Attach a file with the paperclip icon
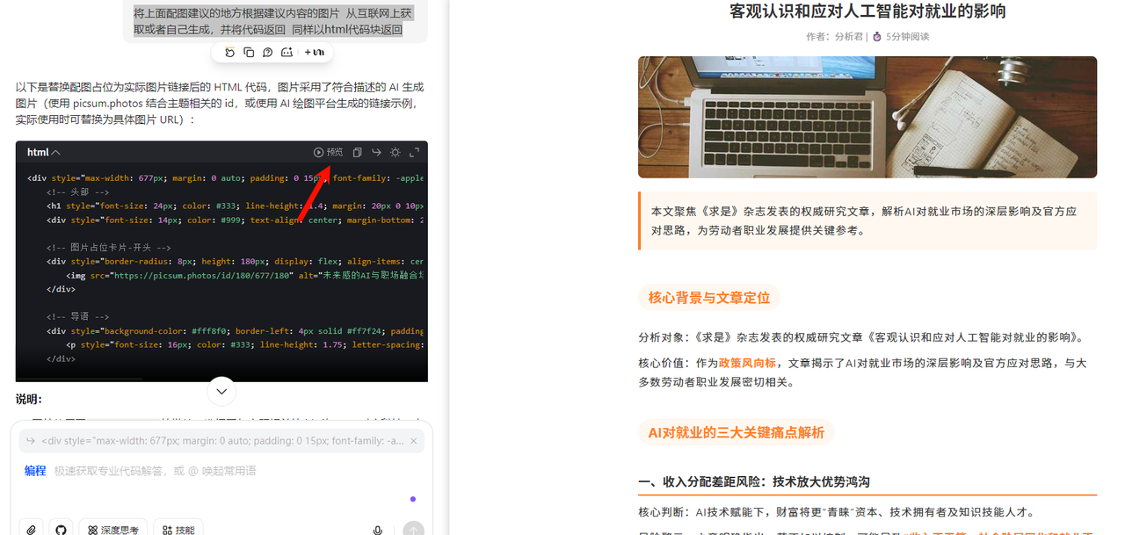Viewport: 1125px width, 535px height. [x=31, y=530]
